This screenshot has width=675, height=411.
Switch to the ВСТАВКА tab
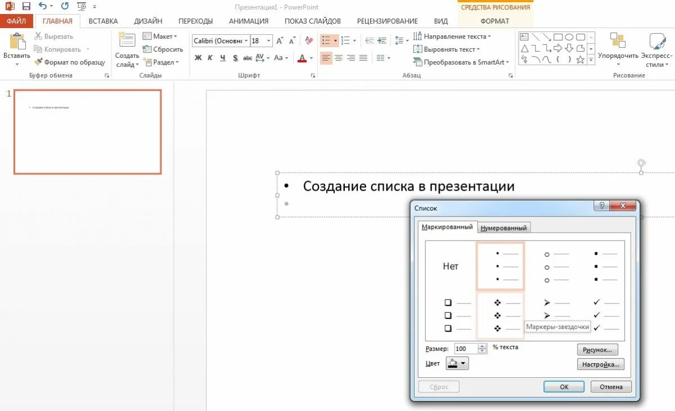[103, 21]
